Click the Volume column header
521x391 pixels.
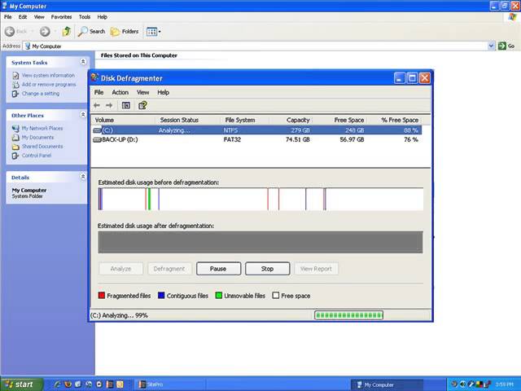[x=123, y=120]
